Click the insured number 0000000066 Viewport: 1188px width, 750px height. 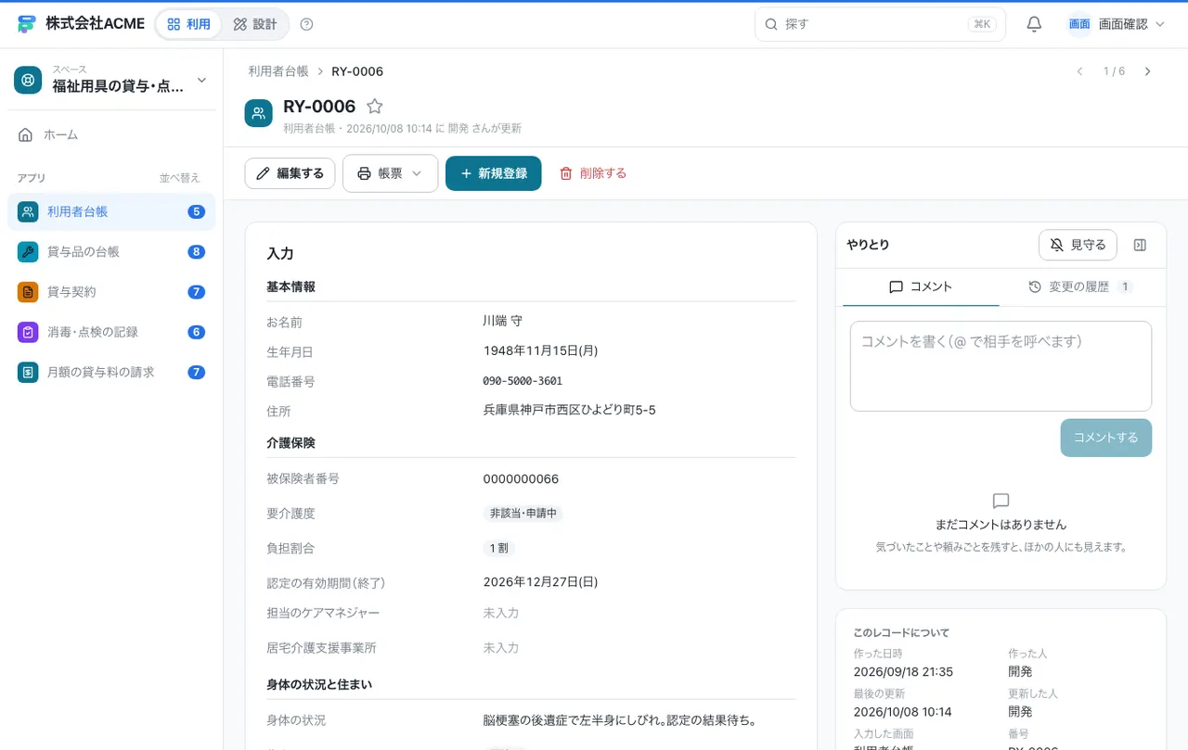coord(521,479)
